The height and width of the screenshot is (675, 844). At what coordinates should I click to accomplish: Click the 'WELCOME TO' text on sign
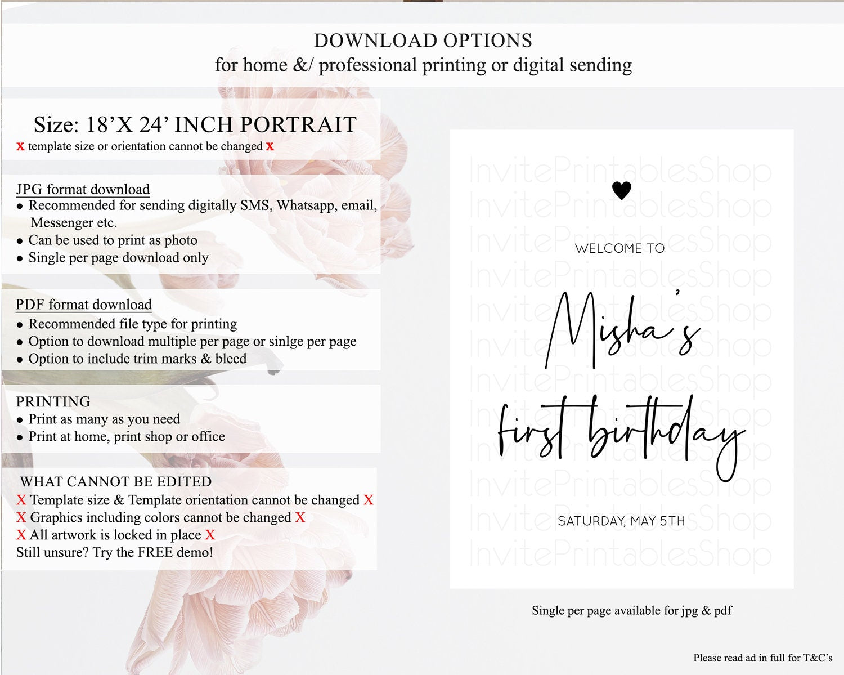pos(619,248)
